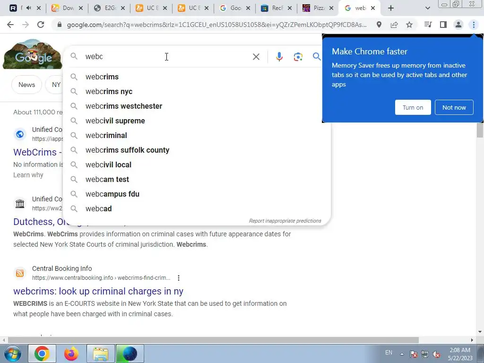
Task: Open the tab search dropdown arrow
Action: click(427, 9)
